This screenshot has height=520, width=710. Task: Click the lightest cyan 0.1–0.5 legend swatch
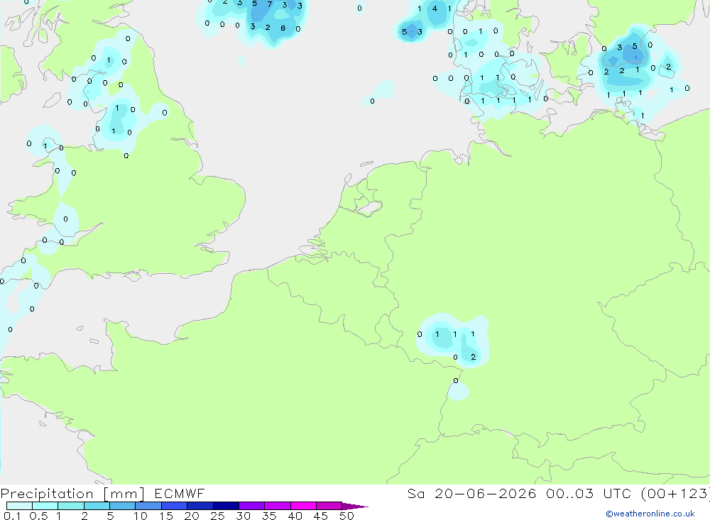[19, 506]
